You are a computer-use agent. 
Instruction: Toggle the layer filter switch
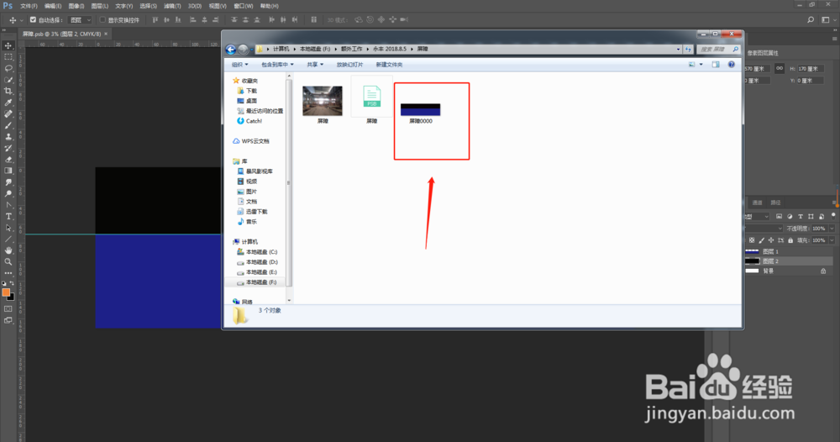[x=833, y=215]
